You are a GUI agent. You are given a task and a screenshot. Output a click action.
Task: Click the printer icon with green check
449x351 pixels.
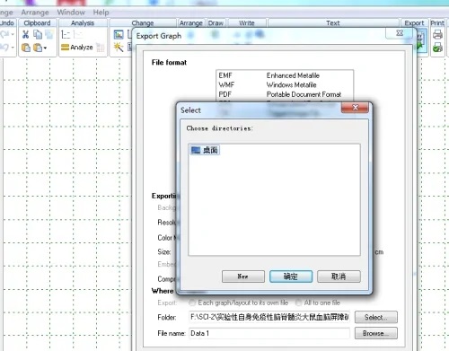tap(437, 48)
